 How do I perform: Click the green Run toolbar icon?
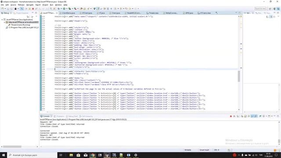pos(64,9)
